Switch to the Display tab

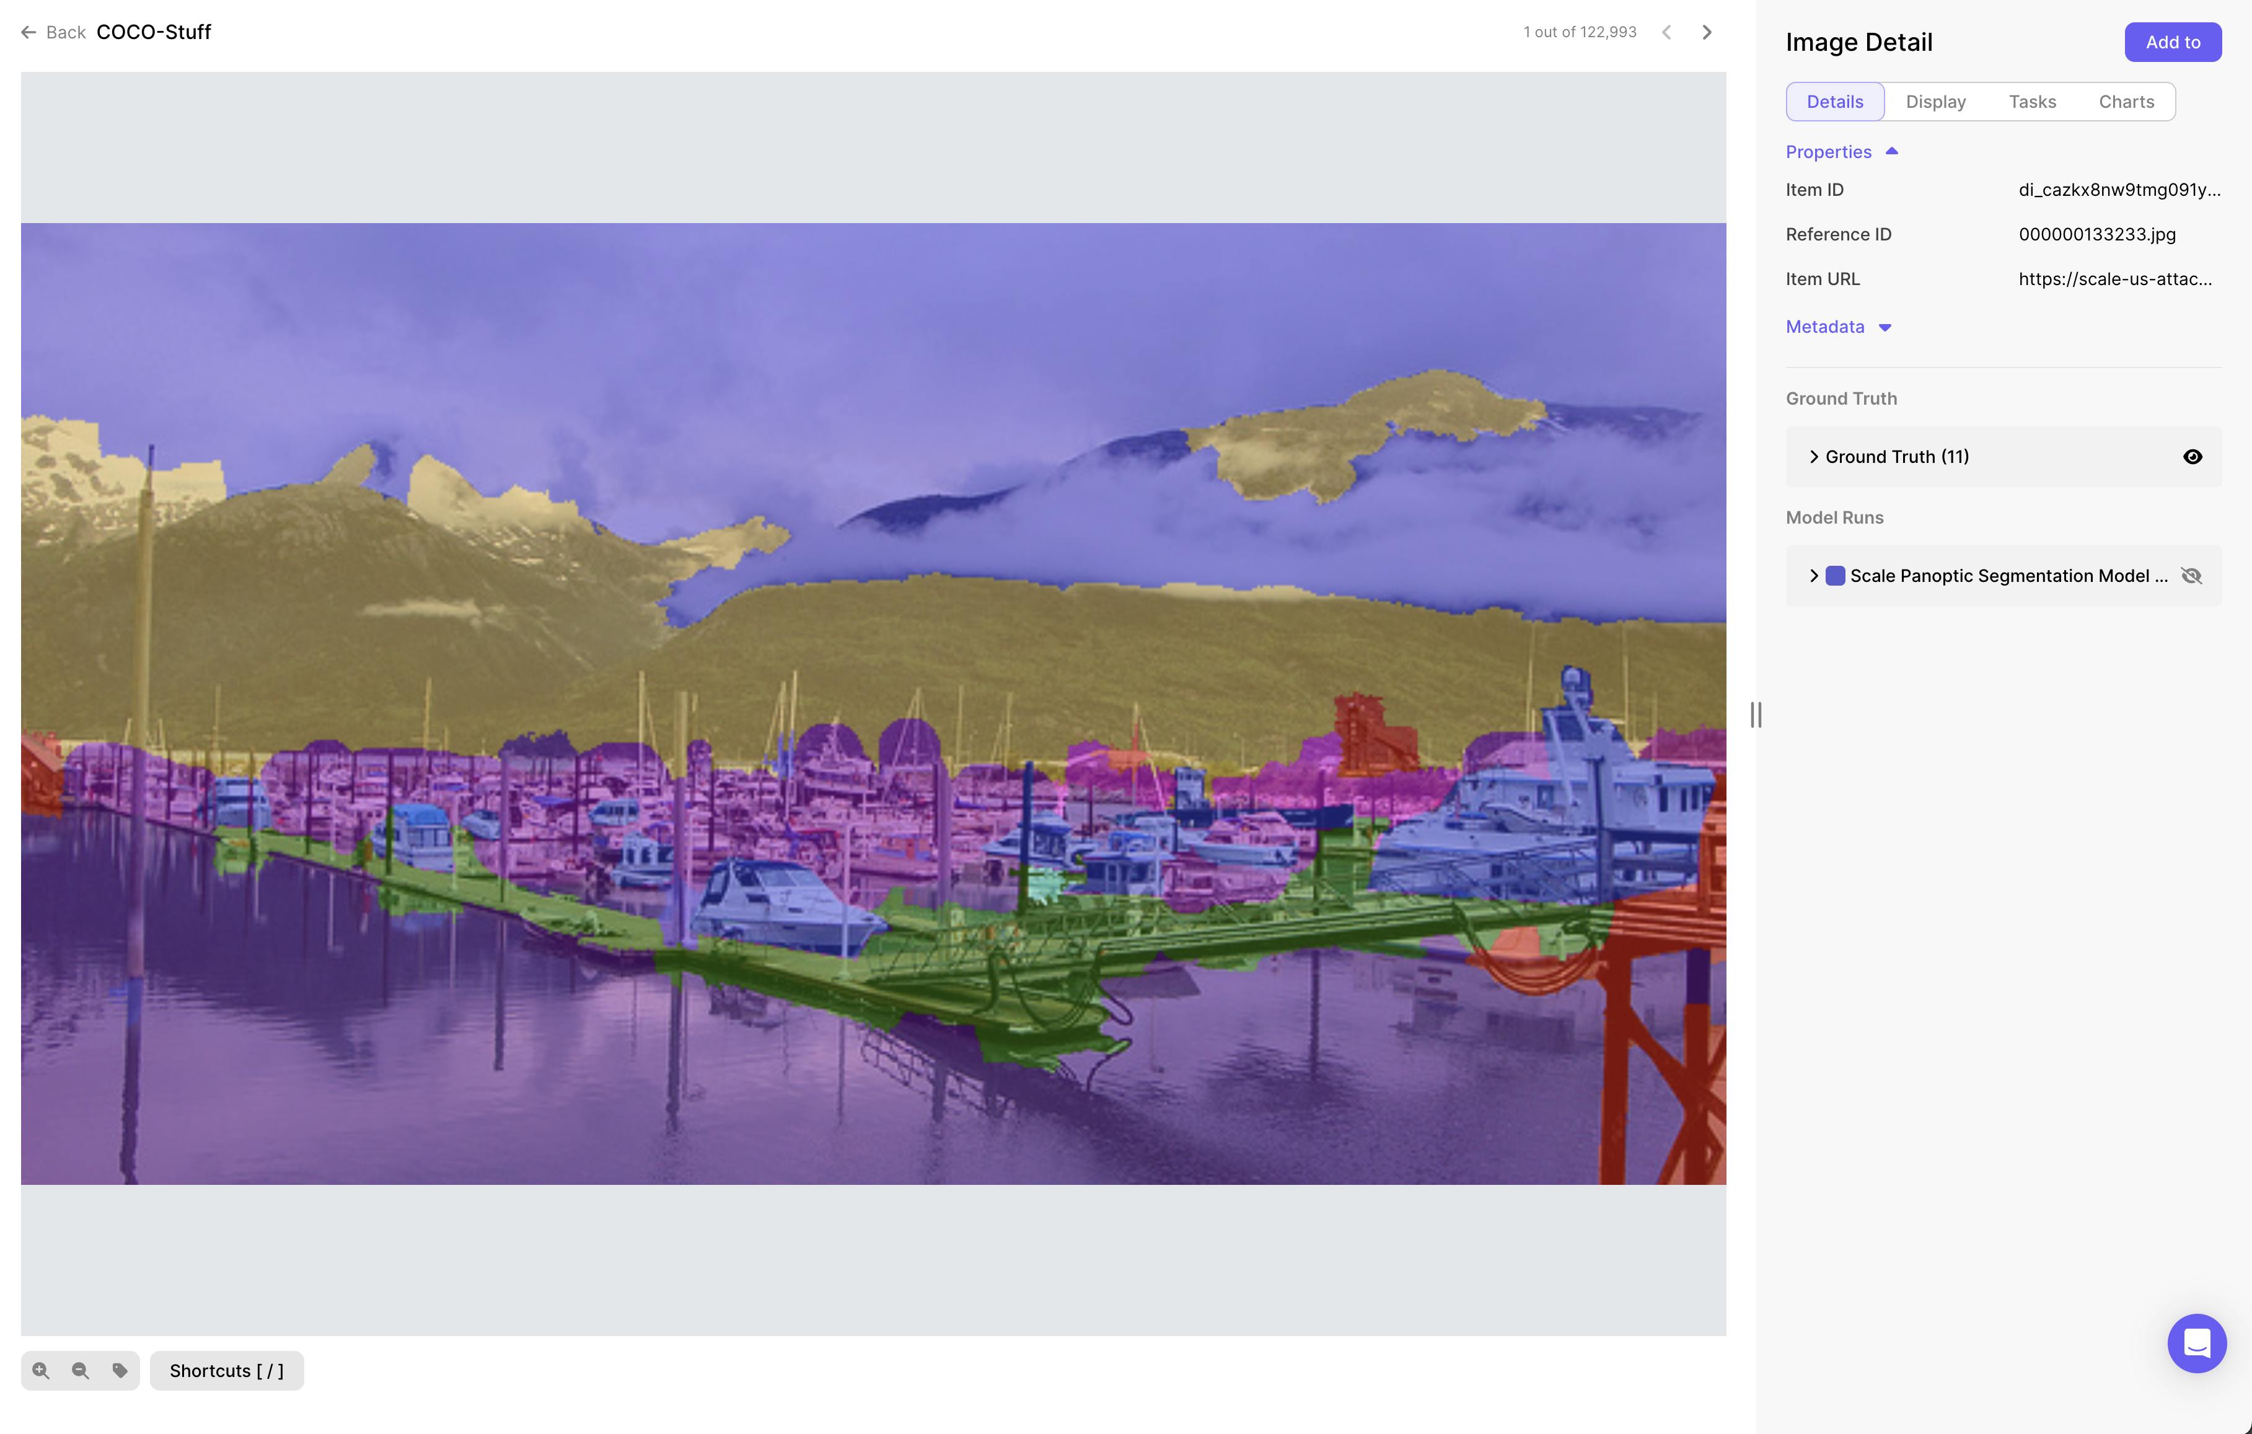pos(1935,101)
